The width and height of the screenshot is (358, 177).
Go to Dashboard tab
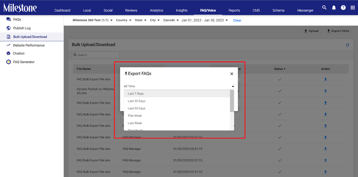coord(62,10)
